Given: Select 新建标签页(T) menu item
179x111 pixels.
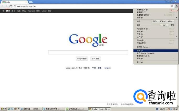Looking at the screenshot, I should [x=155, y=10].
